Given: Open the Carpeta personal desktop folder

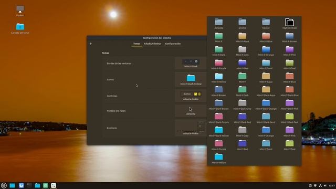Looking at the screenshot, I should (20, 28).
